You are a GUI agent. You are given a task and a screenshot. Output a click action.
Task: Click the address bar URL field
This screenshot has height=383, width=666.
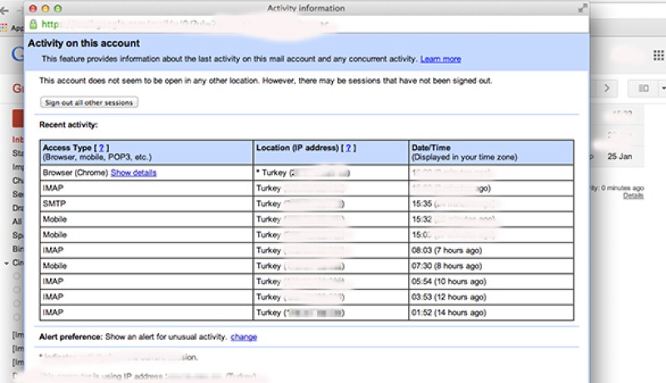(x=315, y=24)
